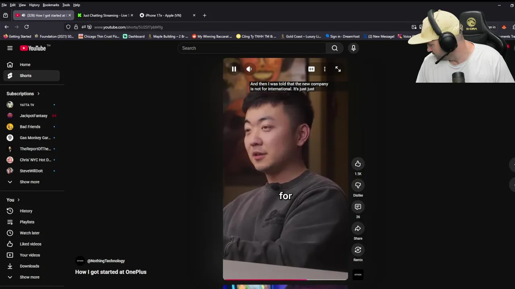This screenshot has height=289, width=515.
Task: Expand the You section chevron
Action: (x=19, y=200)
